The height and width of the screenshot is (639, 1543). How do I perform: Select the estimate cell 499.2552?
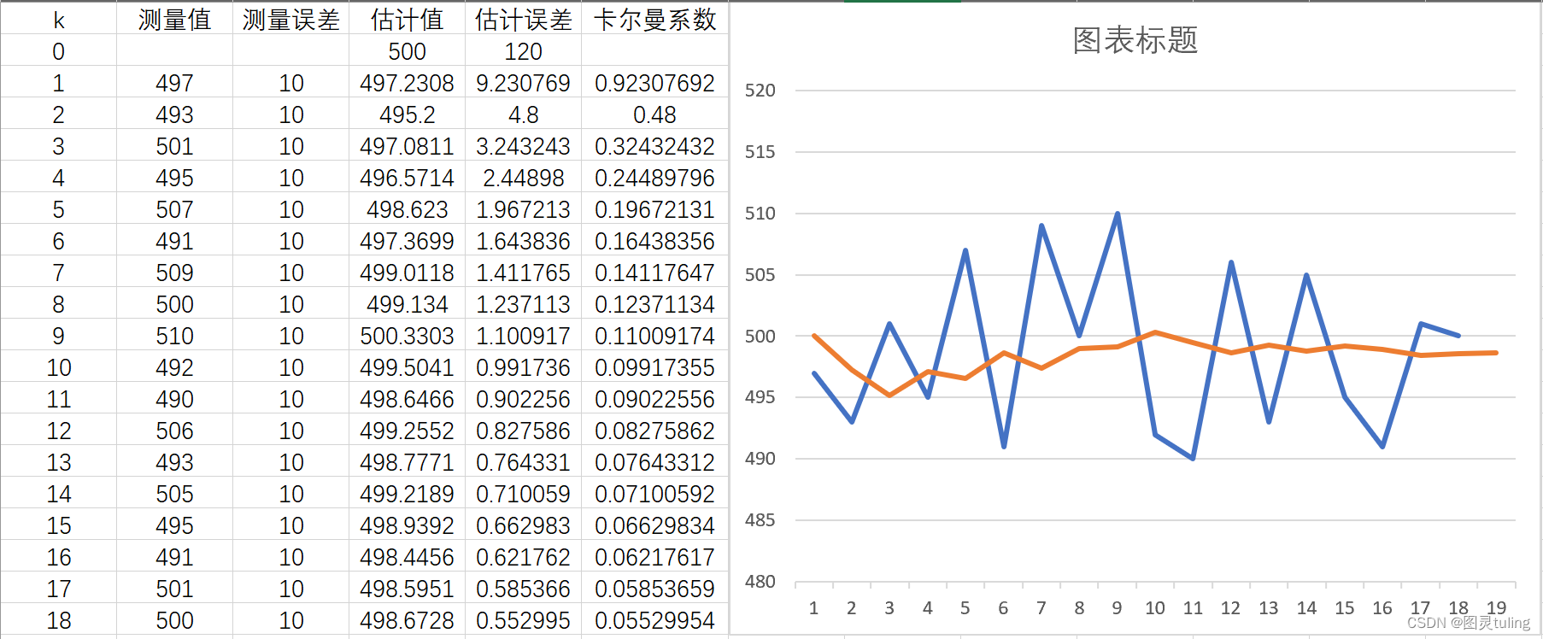[x=407, y=431]
